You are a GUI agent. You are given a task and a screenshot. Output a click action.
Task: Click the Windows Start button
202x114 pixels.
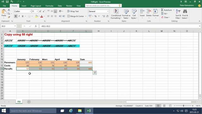tap(4, 111)
